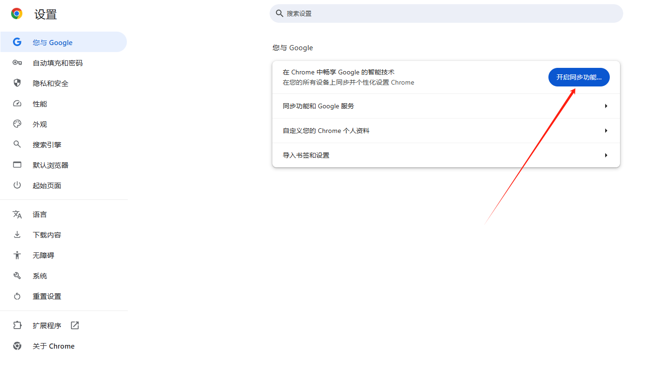Click the 开启同步功能... button

coord(579,77)
